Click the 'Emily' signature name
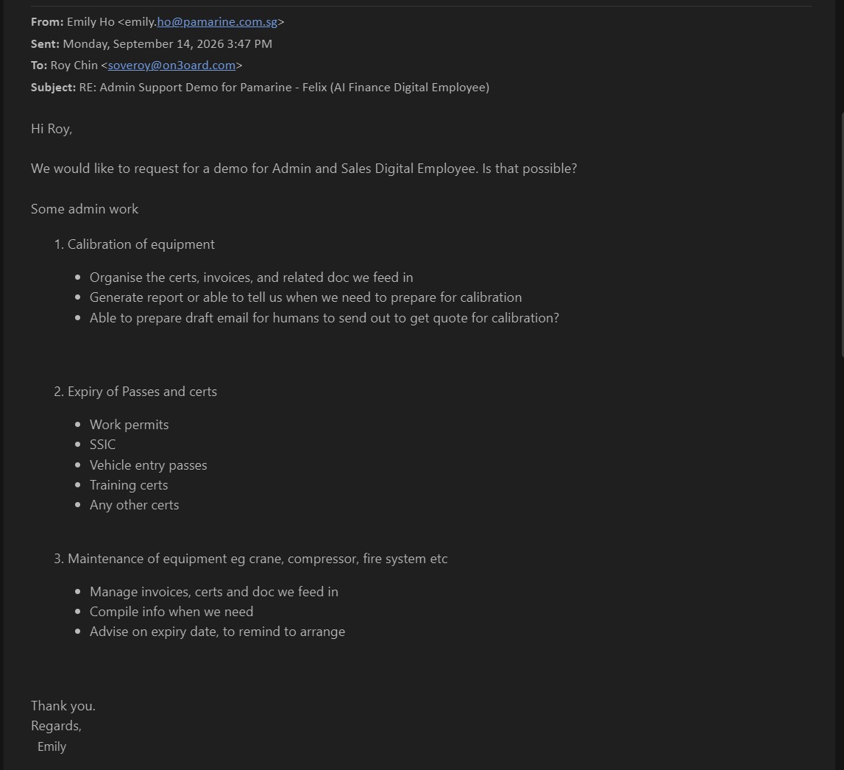The height and width of the screenshot is (770, 844). point(52,747)
